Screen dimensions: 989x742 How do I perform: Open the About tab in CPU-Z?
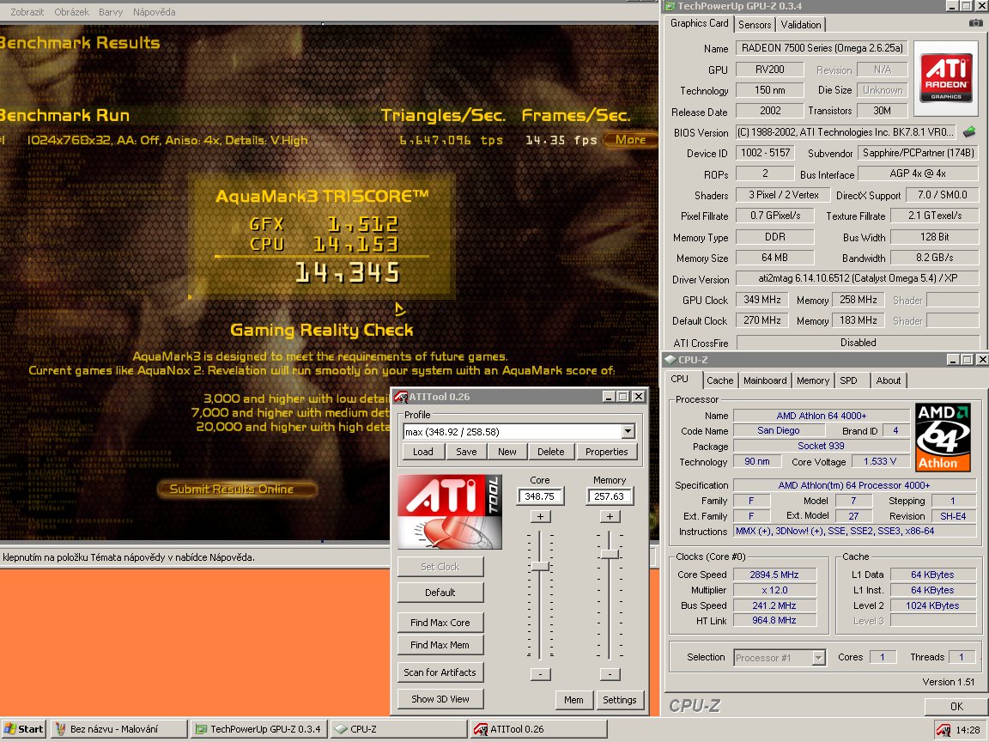[888, 380]
